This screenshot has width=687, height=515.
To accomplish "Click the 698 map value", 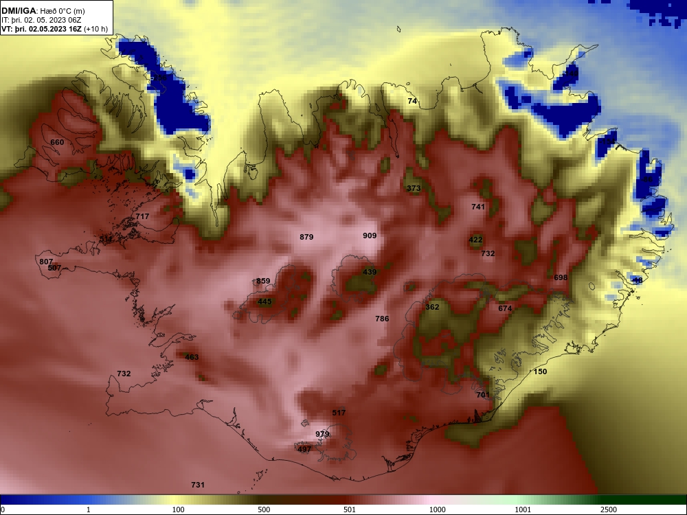I will point(561,277).
